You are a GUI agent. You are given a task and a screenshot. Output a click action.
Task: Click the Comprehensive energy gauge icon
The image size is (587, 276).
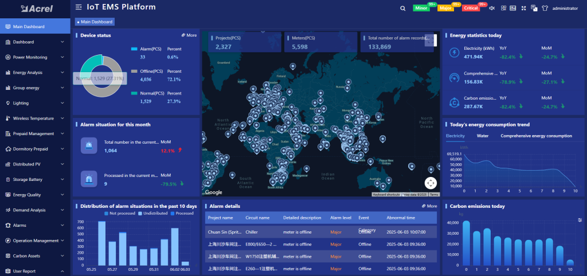click(454, 77)
